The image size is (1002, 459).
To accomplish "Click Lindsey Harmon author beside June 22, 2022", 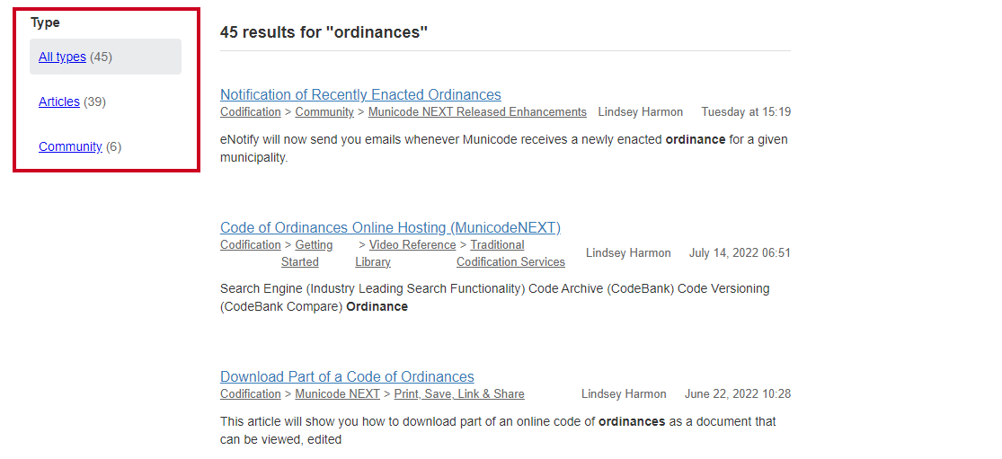I will coord(624,394).
